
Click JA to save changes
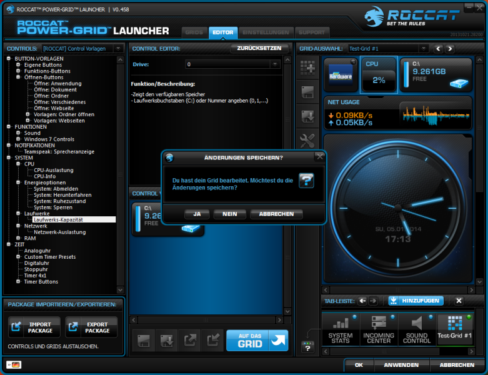point(197,214)
